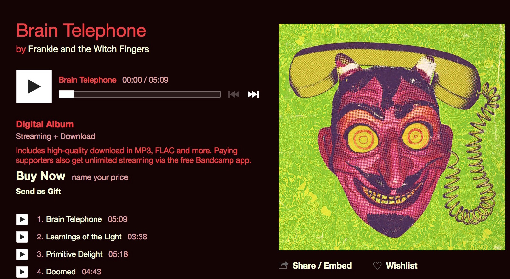
Task: Click the audio progress bar
Action: pos(140,94)
